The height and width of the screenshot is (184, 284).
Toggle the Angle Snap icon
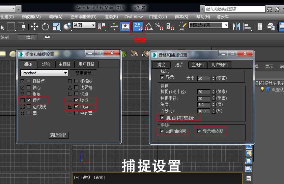[148, 26]
